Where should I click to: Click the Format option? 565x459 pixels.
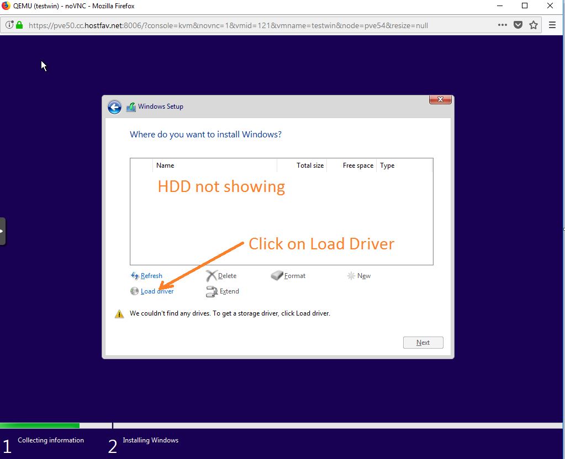[294, 276]
